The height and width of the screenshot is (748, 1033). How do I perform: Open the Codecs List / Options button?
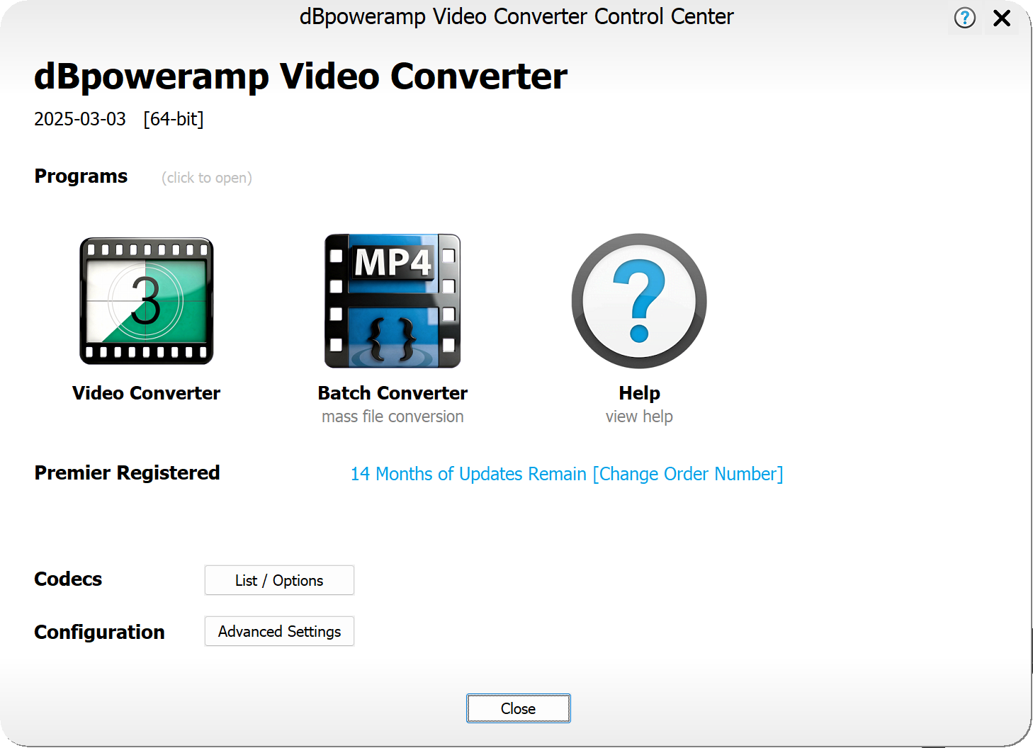click(x=279, y=581)
